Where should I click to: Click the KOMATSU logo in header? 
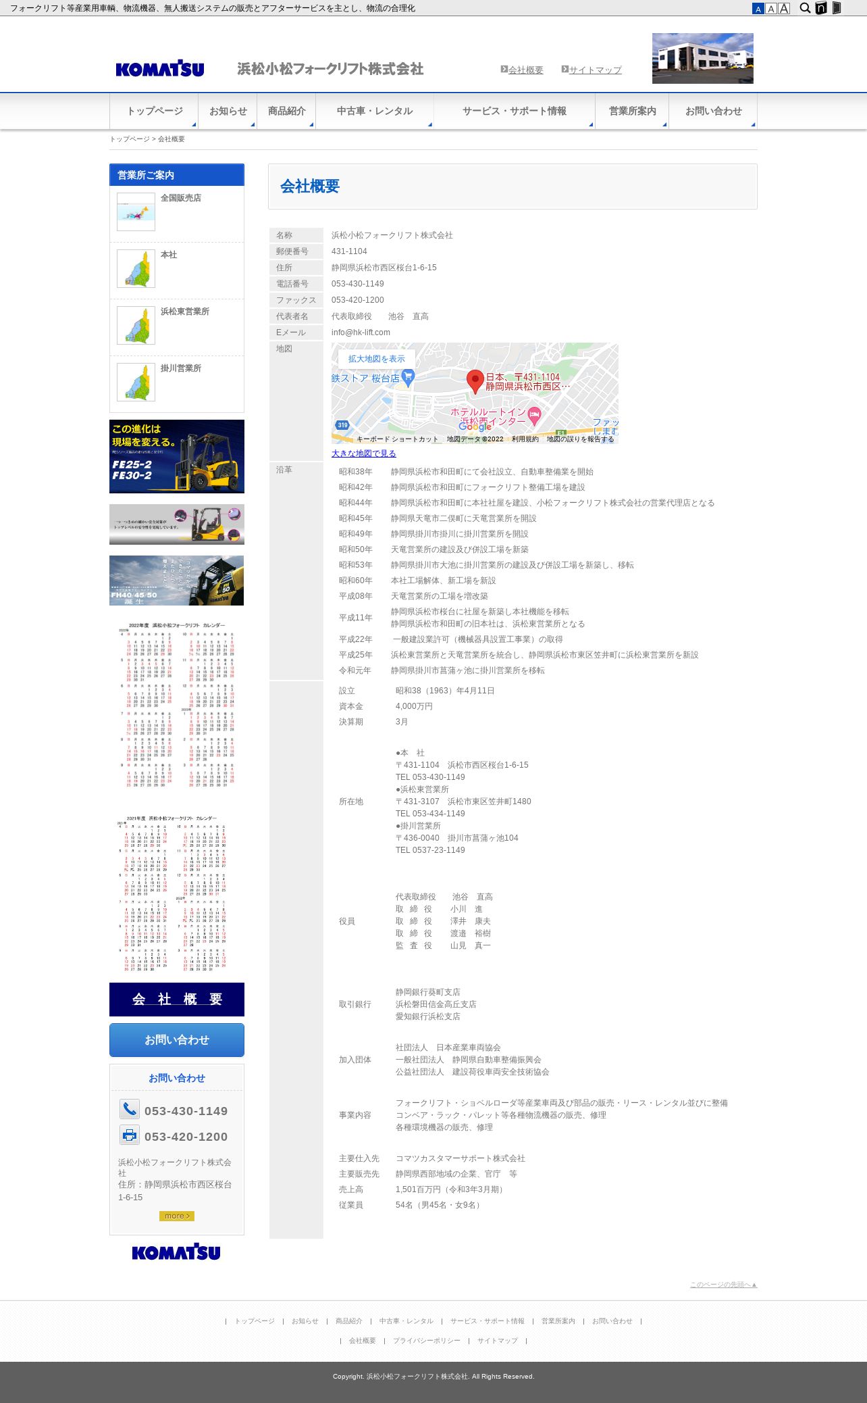point(160,68)
